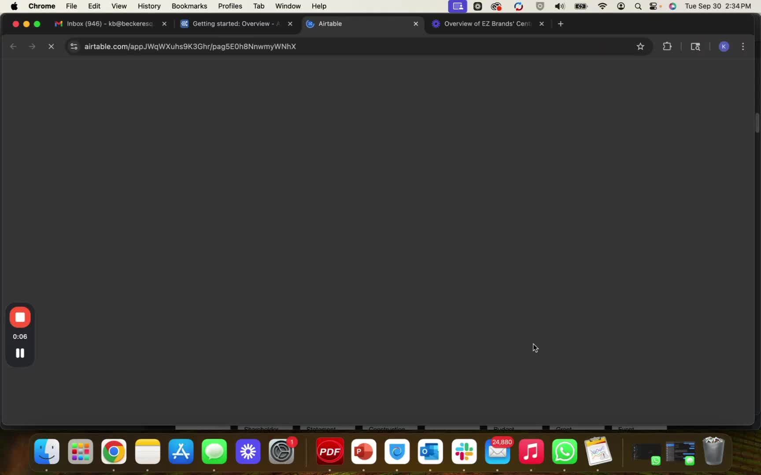The height and width of the screenshot is (475, 761).
Task: Switch to Overview of EZ Brands tab
Action: point(487,24)
